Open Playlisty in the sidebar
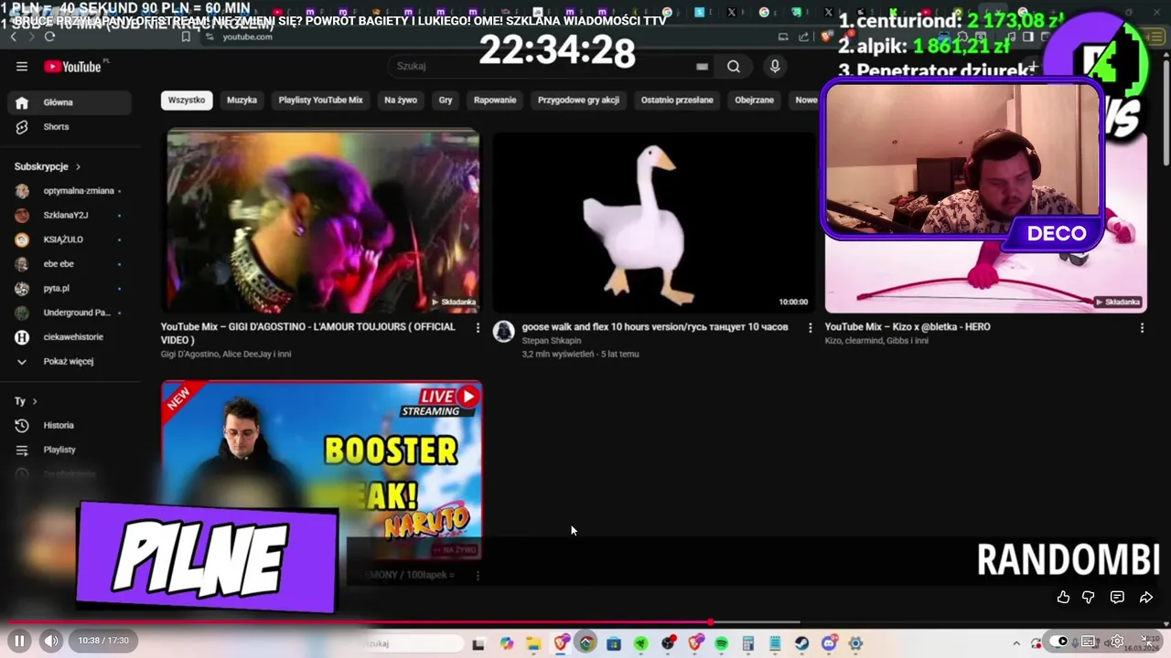 (x=70, y=450)
